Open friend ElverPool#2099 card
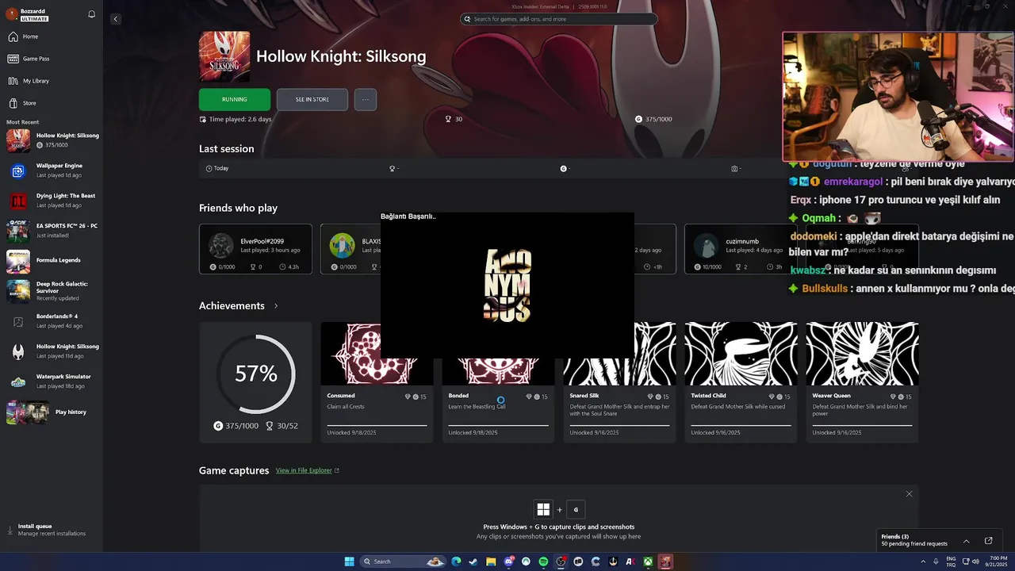Image resolution: width=1015 pixels, height=571 pixels. pos(255,249)
